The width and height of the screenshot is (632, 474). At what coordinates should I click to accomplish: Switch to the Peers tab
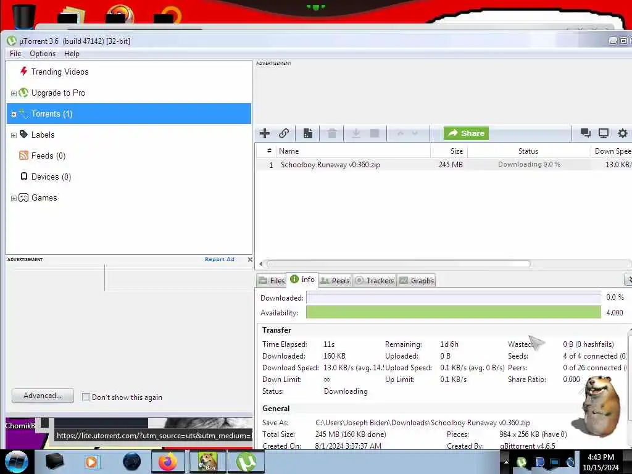(x=335, y=281)
